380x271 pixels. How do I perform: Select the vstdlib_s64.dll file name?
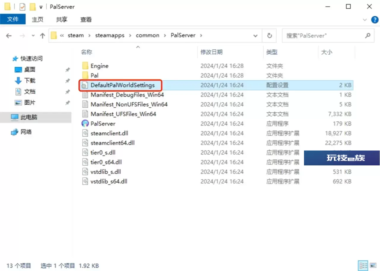[109, 181]
